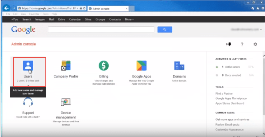
Task: Go back with browser back arrow
Action: click(x=7, y=8)
